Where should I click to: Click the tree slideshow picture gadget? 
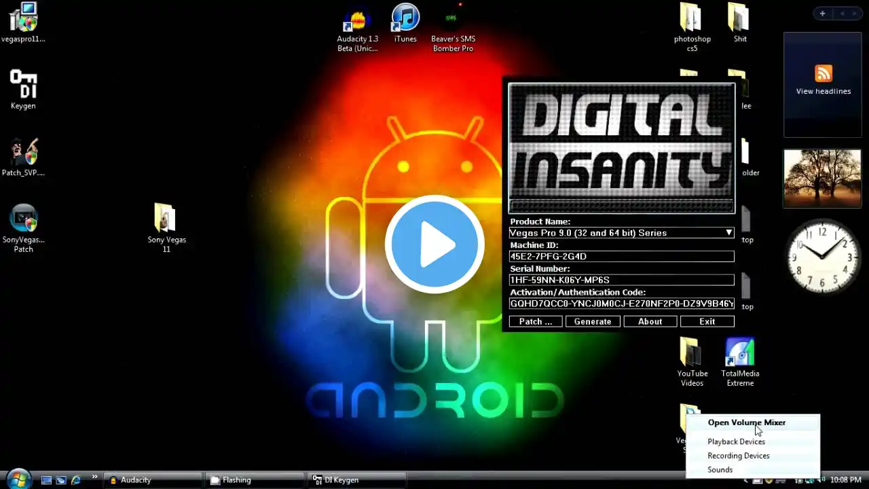[x=822, y=178]
